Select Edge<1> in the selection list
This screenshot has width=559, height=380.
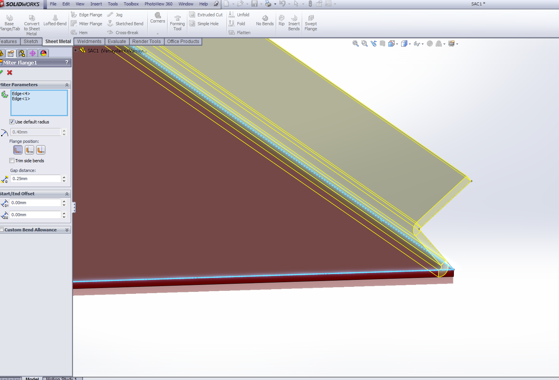tap(21, 99)
